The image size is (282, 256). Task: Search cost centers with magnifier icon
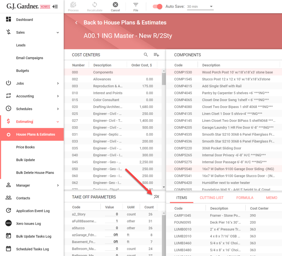[x=146, y=55]
